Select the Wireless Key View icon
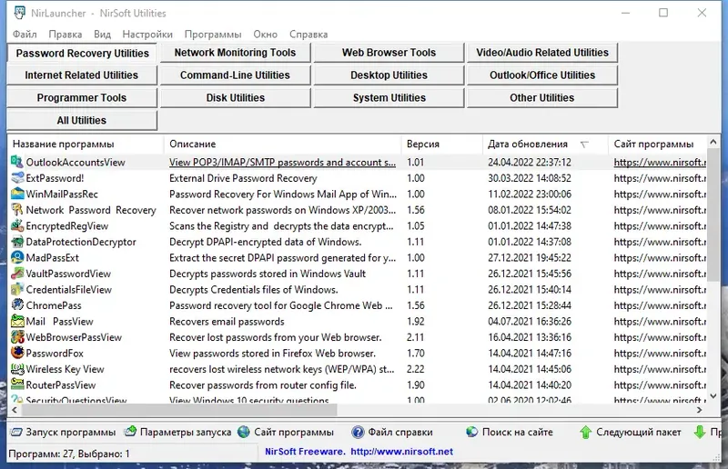728x469 pixels. [x=17, y=369]
